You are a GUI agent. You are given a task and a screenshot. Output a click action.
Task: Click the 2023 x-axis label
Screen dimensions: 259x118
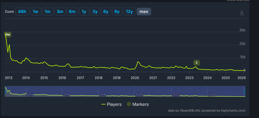[x=189, y=78]
